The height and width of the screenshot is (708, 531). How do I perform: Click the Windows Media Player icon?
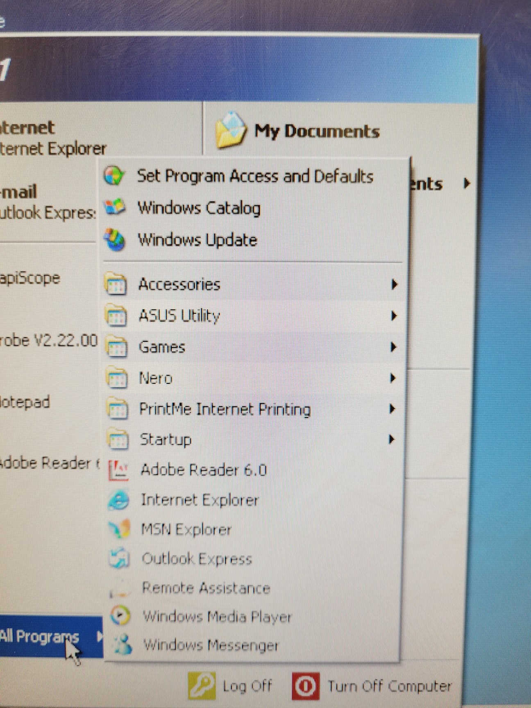click(x=120, y=616)
